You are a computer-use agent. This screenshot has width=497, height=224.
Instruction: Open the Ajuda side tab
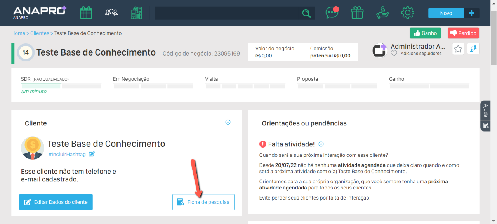coord(485,111)
